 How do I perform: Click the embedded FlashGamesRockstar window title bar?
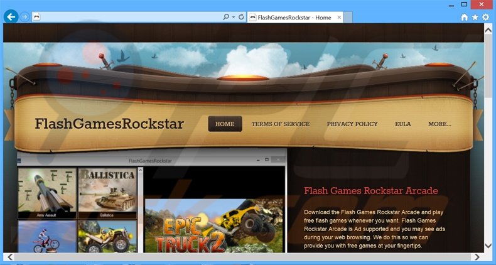(x=151, y=161)
